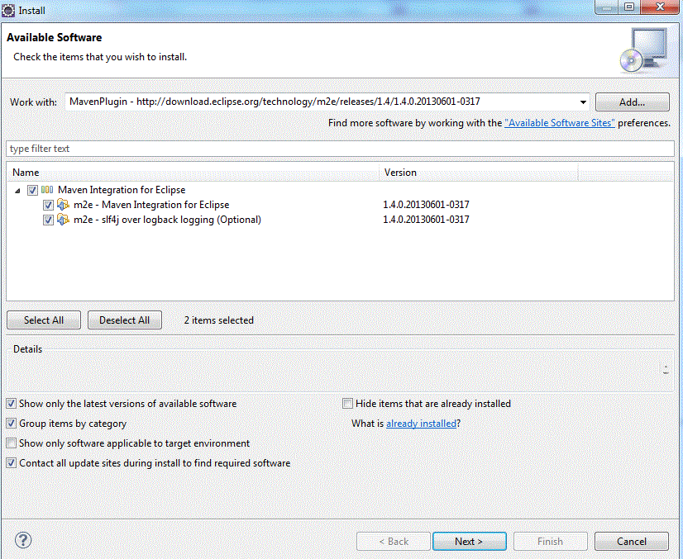
Task: Click the Select All button
Action: click(x=44, y=320)
